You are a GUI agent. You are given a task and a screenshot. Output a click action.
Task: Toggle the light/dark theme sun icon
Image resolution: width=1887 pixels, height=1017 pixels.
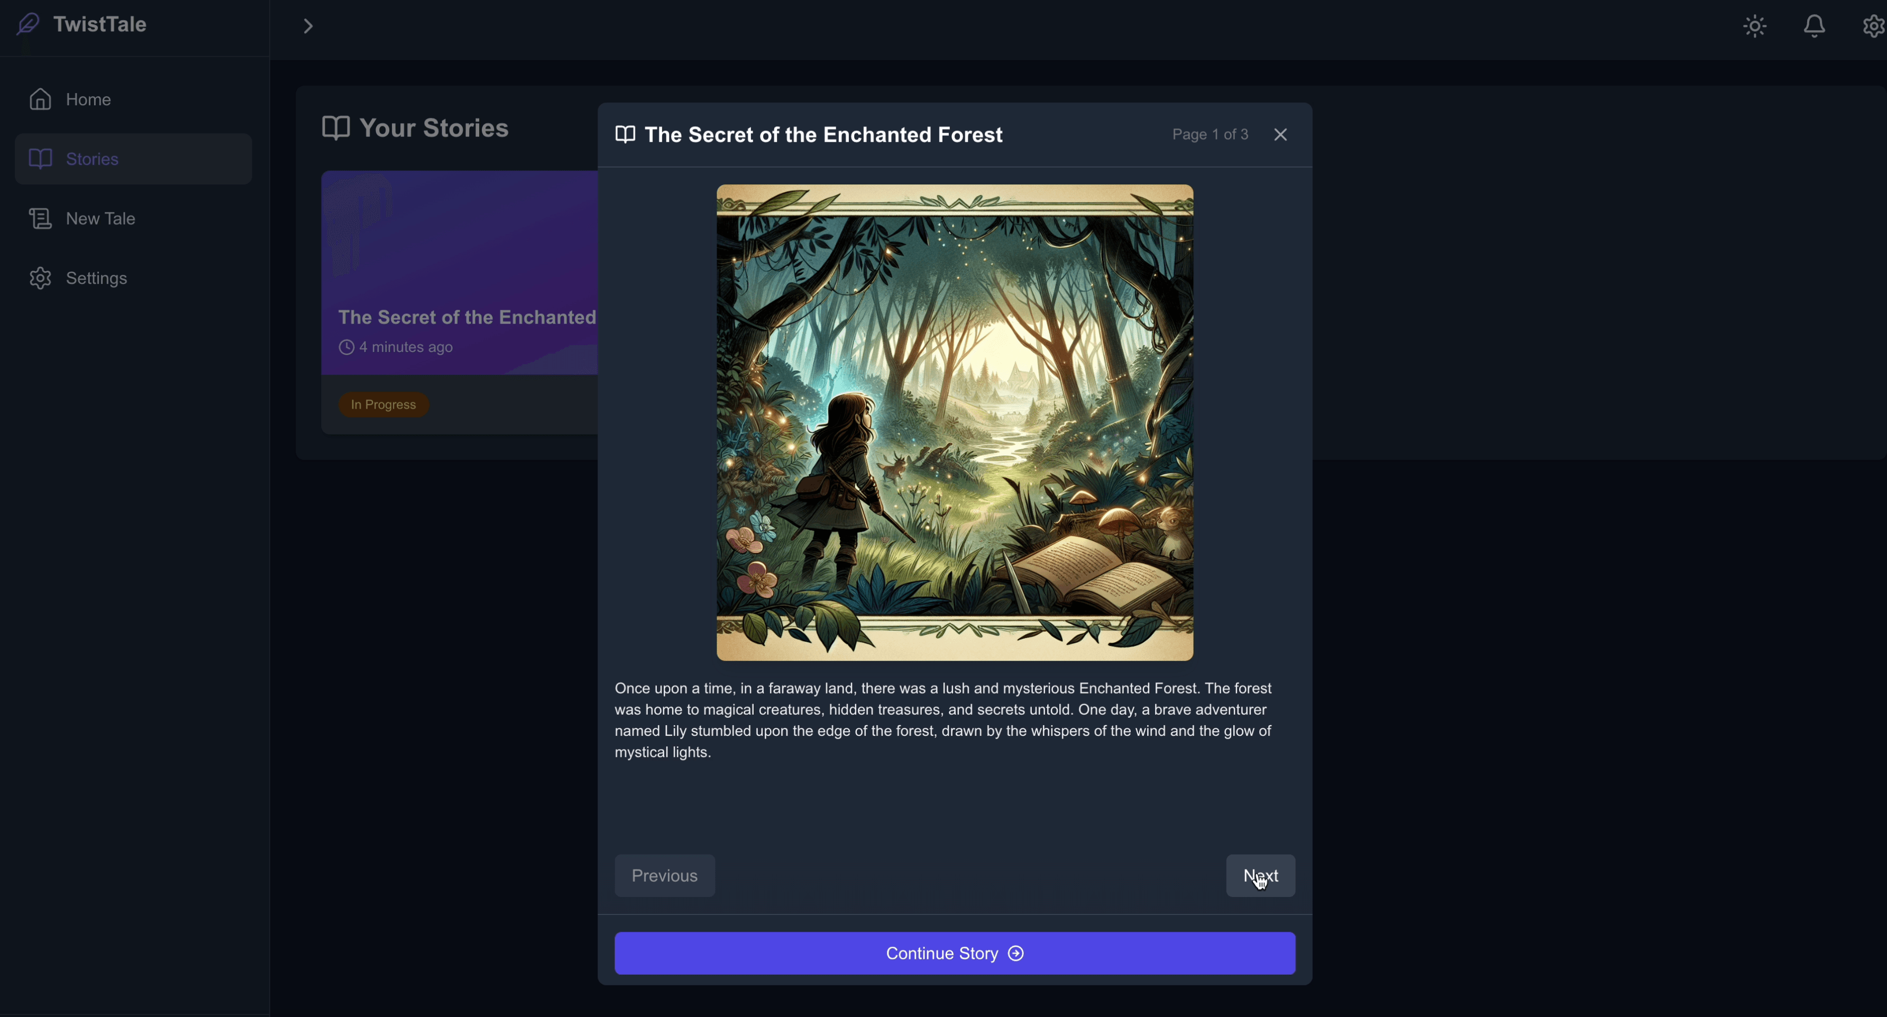click(x=1754, y=27)
